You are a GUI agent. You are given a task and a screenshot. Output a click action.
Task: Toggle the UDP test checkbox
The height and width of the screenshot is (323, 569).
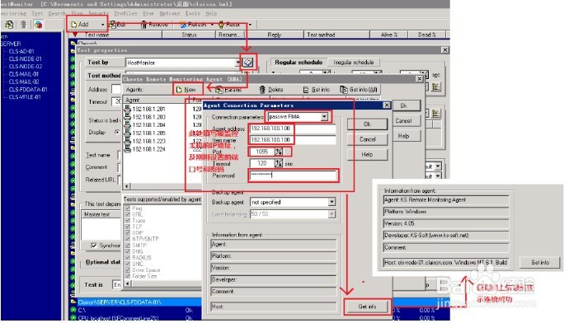coord(127,233)
